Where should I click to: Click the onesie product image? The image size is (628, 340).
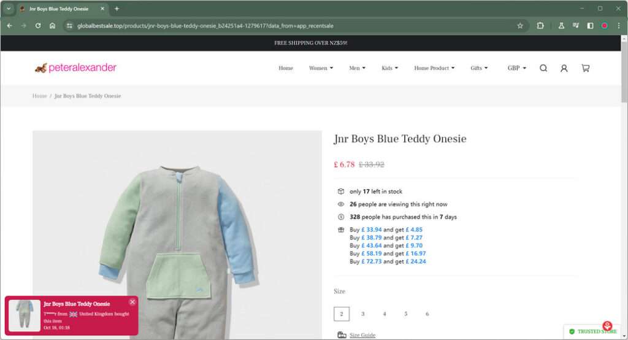[177, 235]
